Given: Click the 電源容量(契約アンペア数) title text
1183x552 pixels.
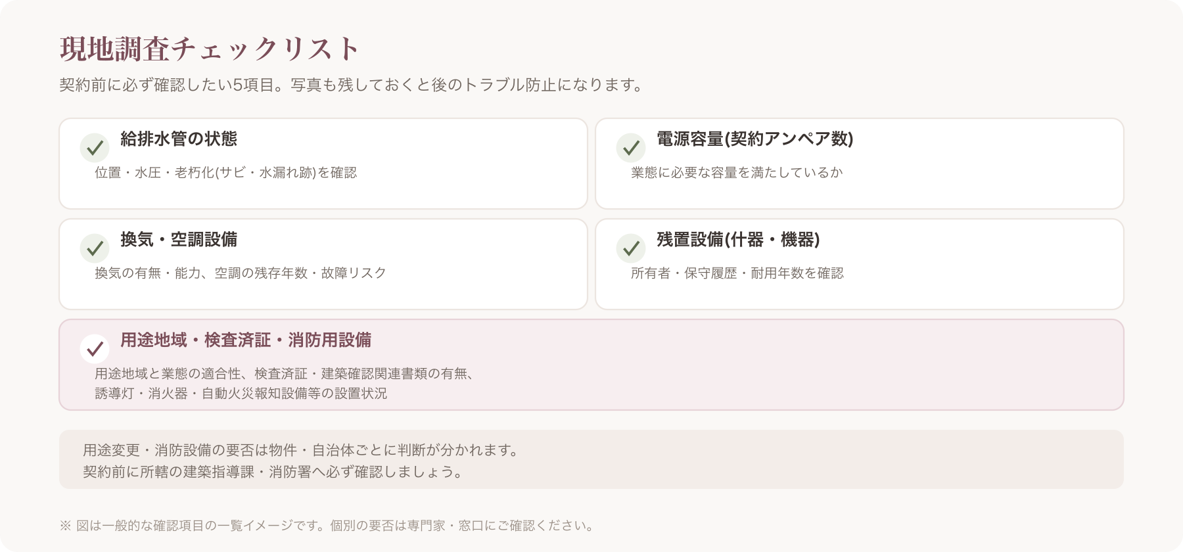Looking at the screenshot, I should click(755, 139).
